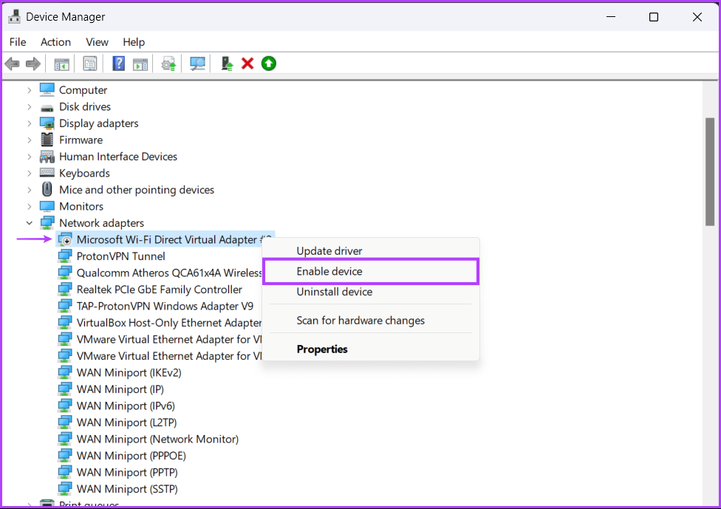Viewport: 721px width, 509px height.
Task: Click the Update driver software toolbar icon
Action: tap(168, 64)
